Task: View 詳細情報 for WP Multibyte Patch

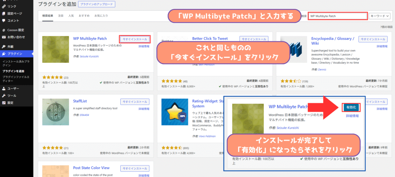Action: pyautogui.click(x=144, y=47)
